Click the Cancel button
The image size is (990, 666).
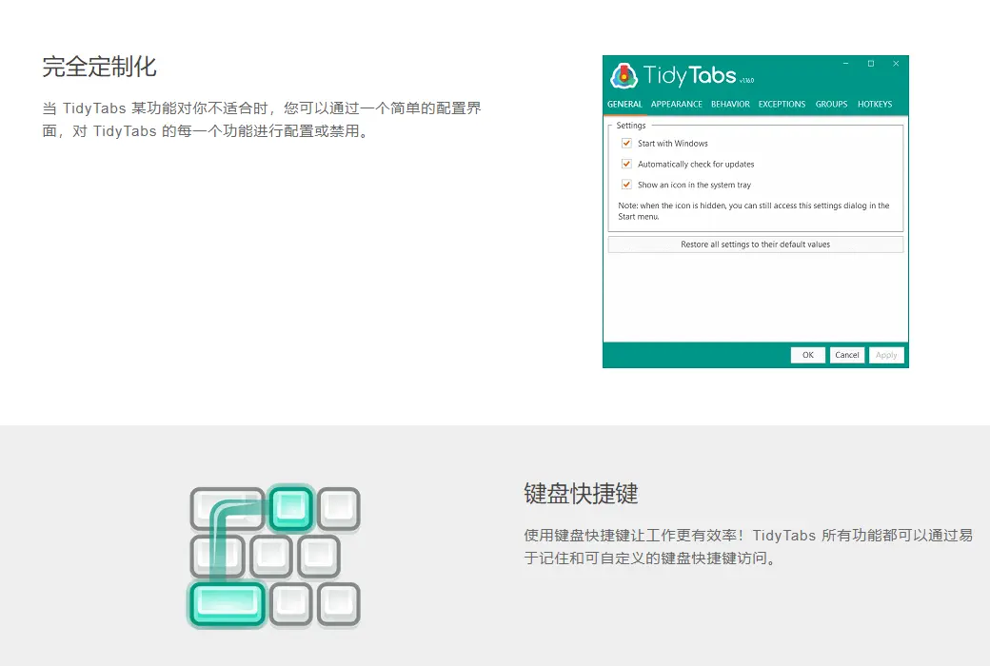pos(846,355)
